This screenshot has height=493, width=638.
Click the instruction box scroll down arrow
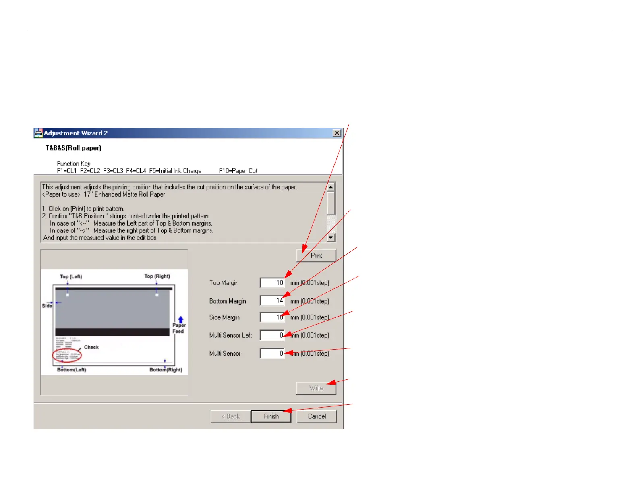(x=331, y=238)
